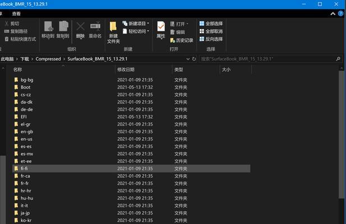Open the Easy access (轻松访问) dropdown
The height and width of the screenshot is (224, 346).
click(x=136, y=31)
